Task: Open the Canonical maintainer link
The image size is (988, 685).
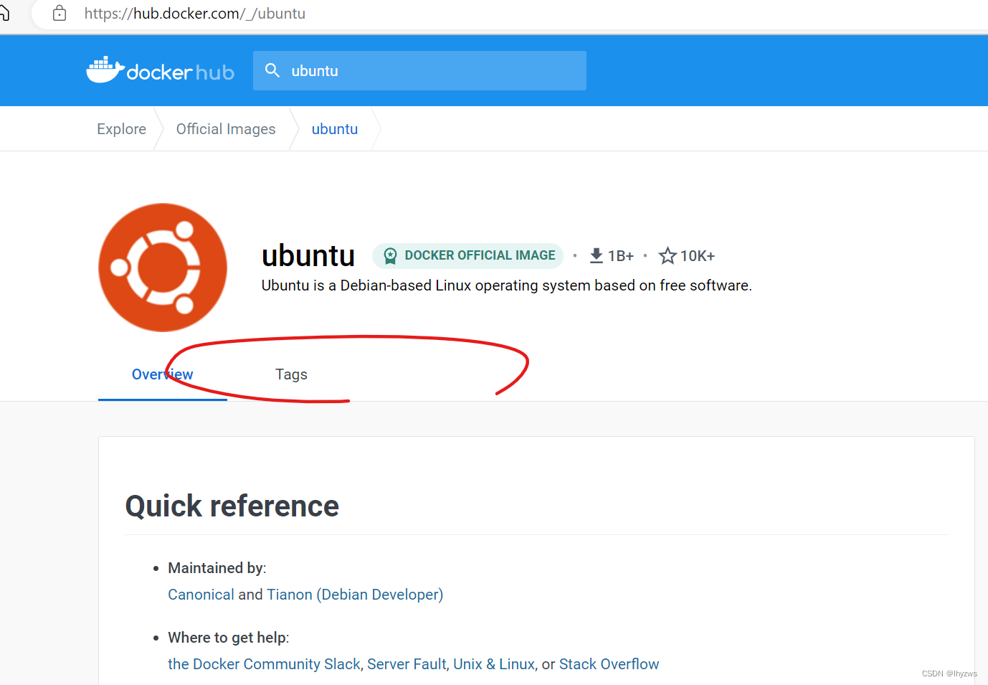Action: click(201, 595)
